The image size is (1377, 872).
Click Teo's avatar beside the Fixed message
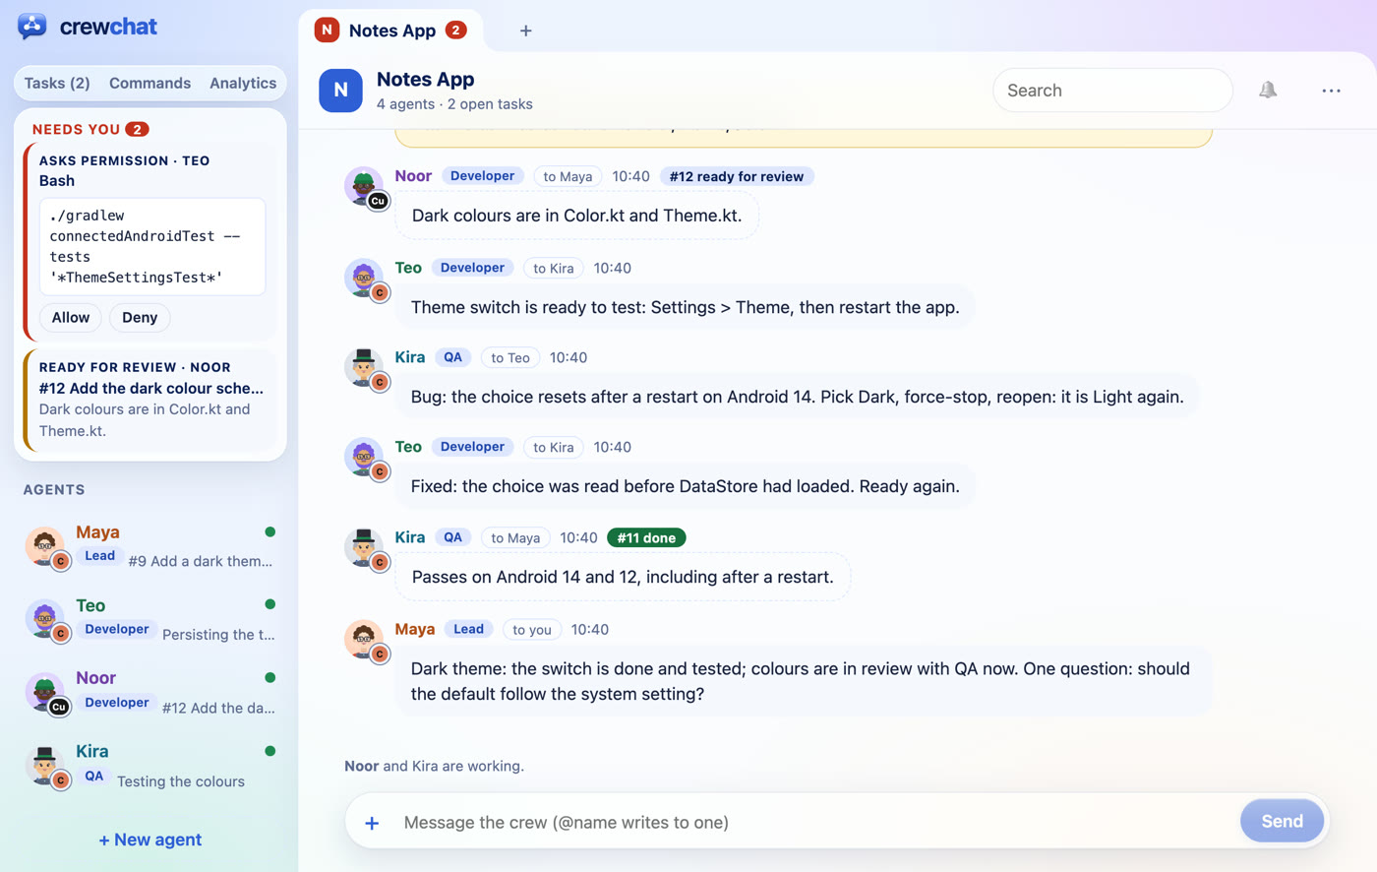(x=364, y=457)
